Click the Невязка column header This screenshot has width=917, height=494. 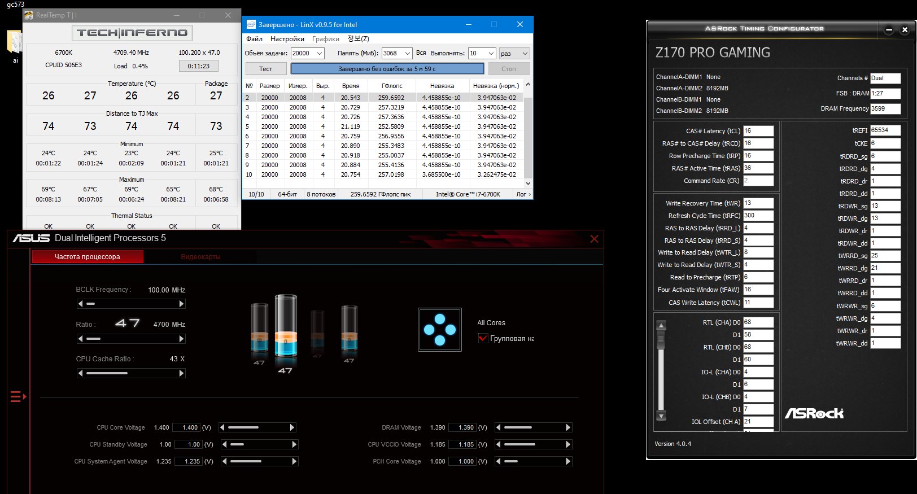coord(442,86)
